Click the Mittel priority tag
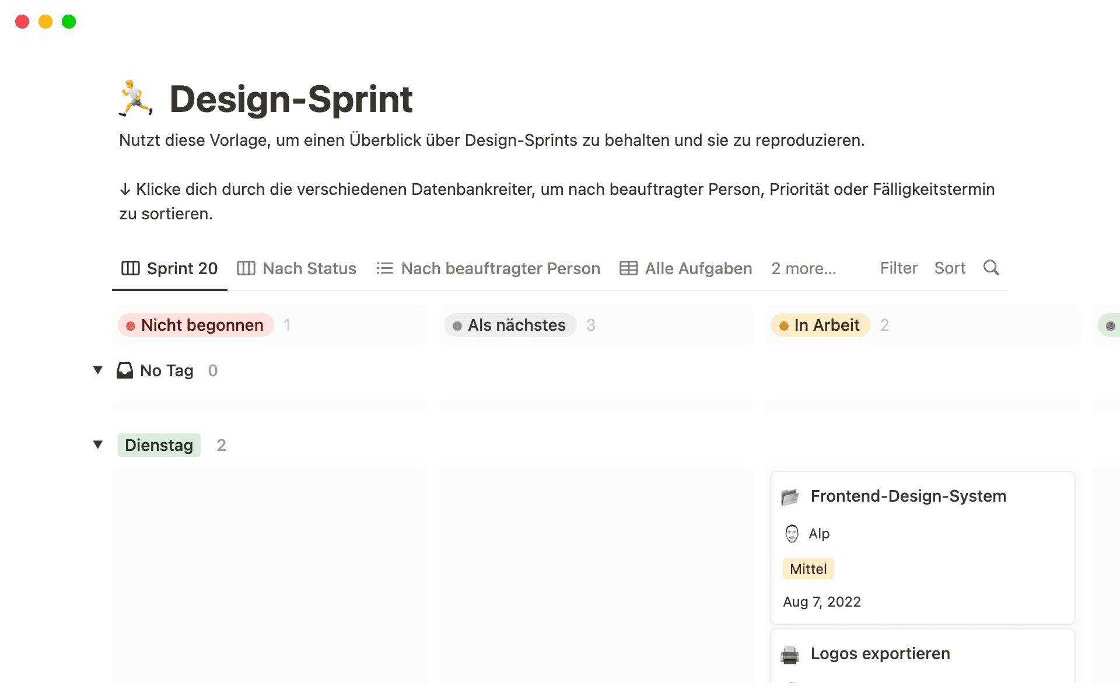Image resolution: width=1120 pixels, height=700 pixels. click(x=808, y=569)
